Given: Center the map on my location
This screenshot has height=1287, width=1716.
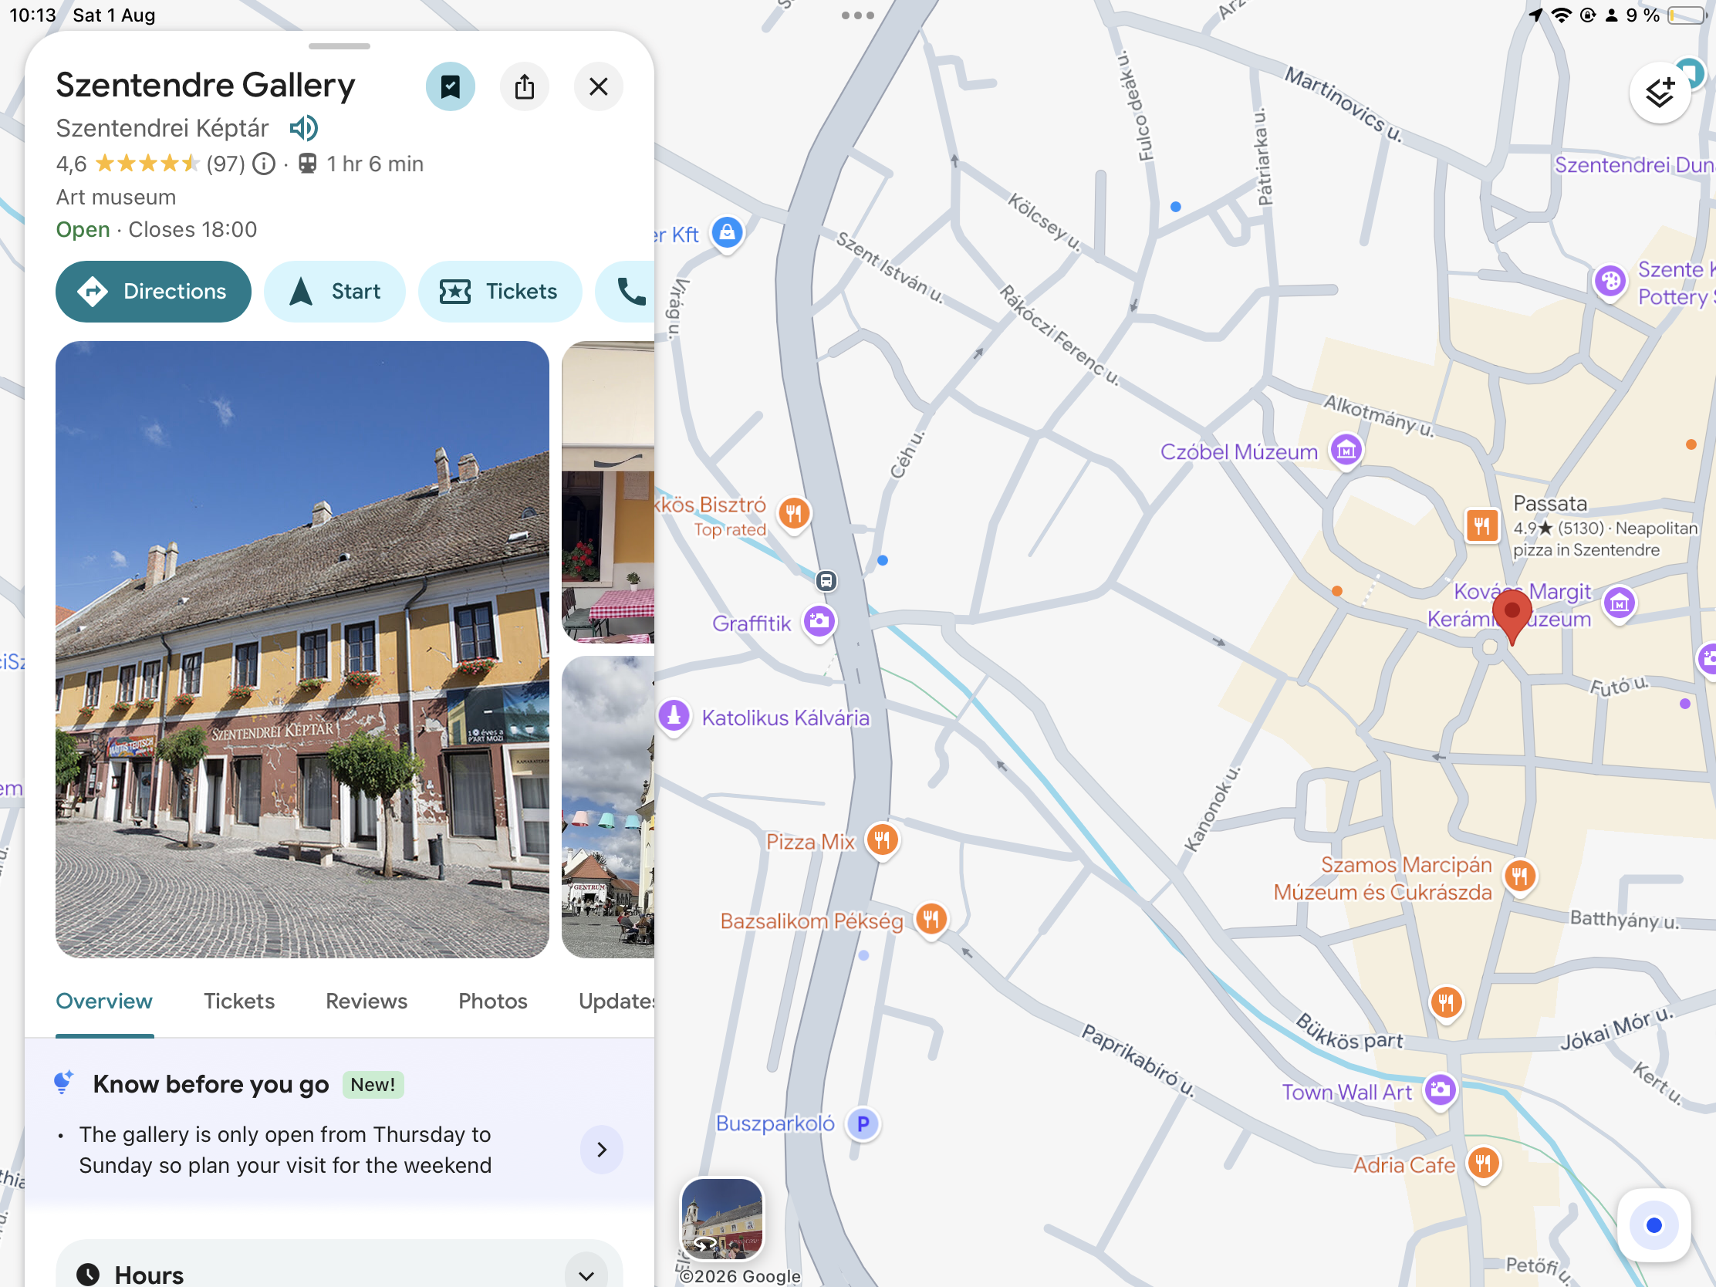Looking at the screenshot, I should [1654, 1225].
